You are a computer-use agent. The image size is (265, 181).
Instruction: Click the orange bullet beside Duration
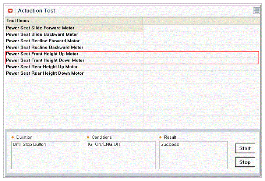(x=13, y=137)
